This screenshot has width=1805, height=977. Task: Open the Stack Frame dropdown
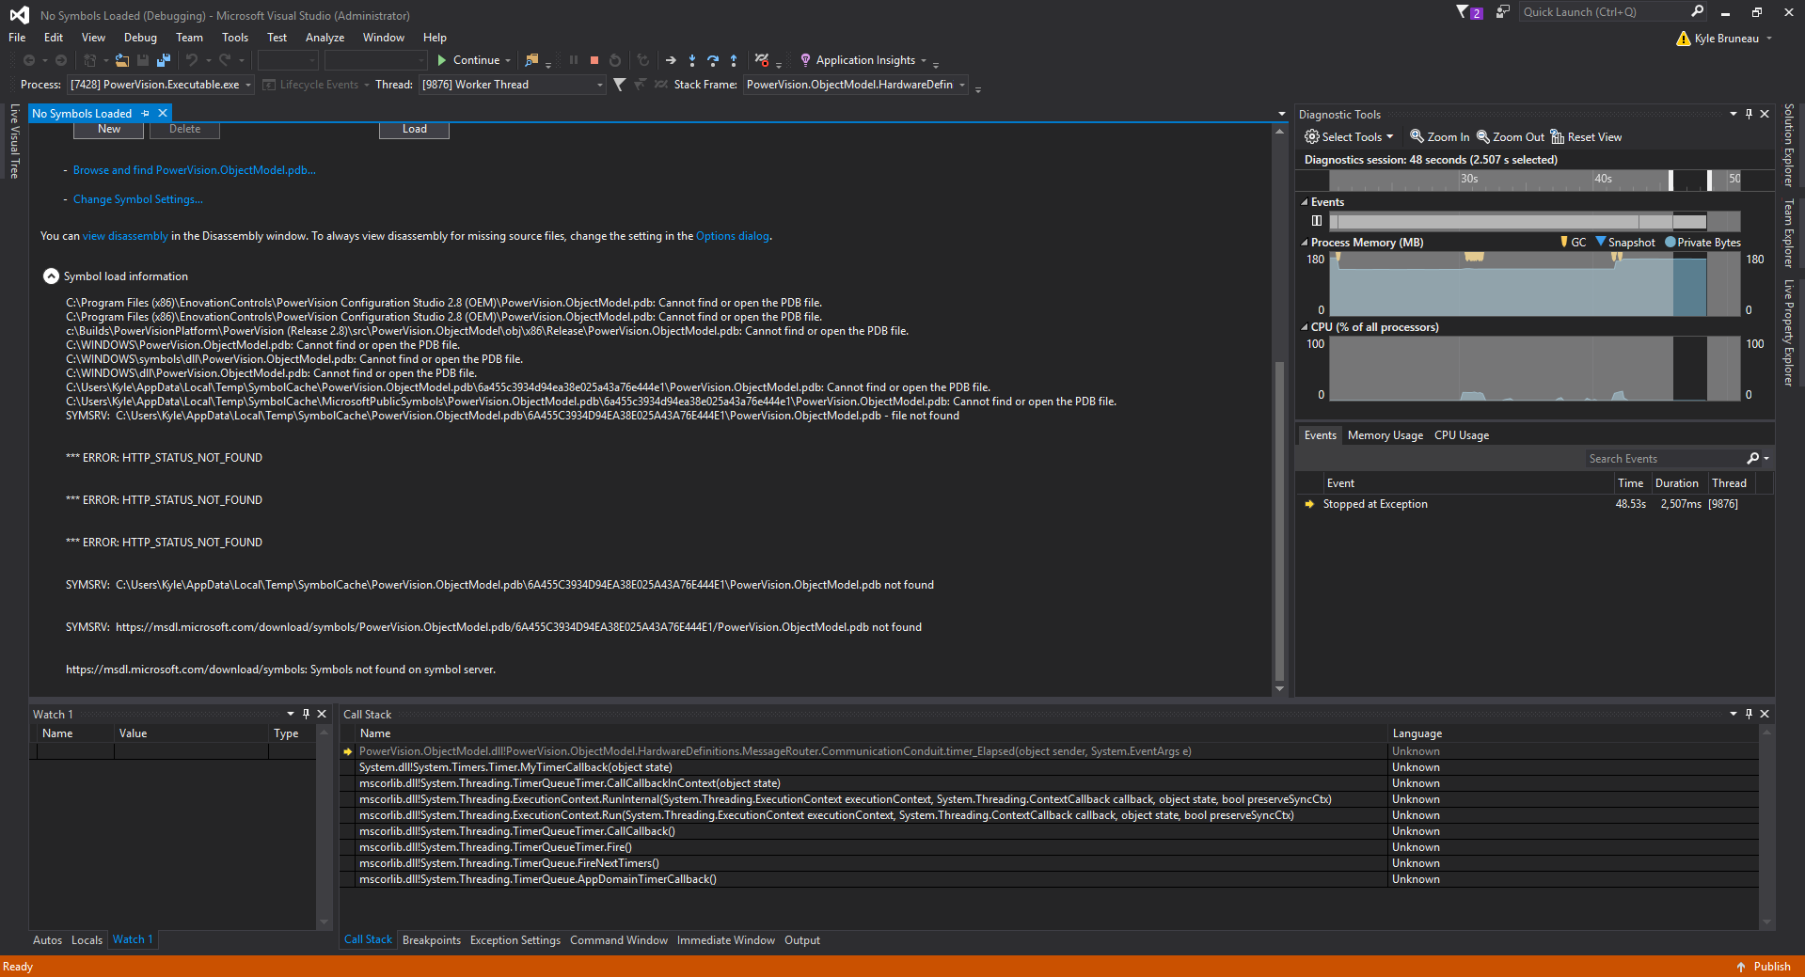pyautogui.click(x=962, y=85)
